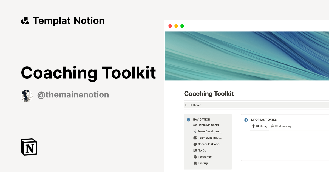Screen dimensions: 329x172
Task: Click the clock icon next to Schedule
Action: pyautogui.click(x=195, y=144)
